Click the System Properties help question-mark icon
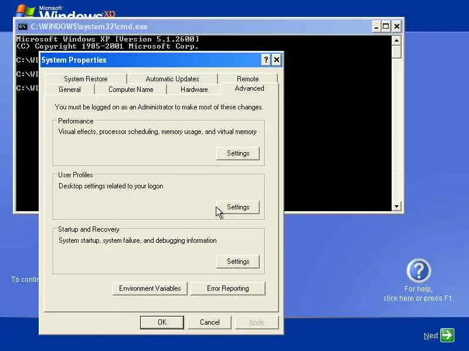The width and height of the screenshot is (469, 351). pyautogui.click(x=266, y=60)
